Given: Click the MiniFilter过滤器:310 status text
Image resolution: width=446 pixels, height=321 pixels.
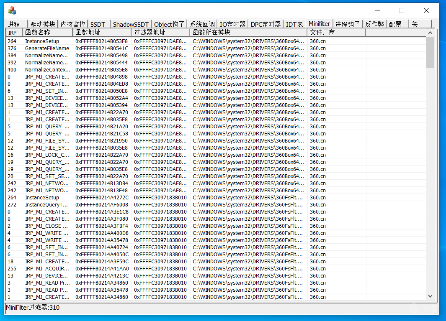Looking at the screenshot, I should point(33,308).
